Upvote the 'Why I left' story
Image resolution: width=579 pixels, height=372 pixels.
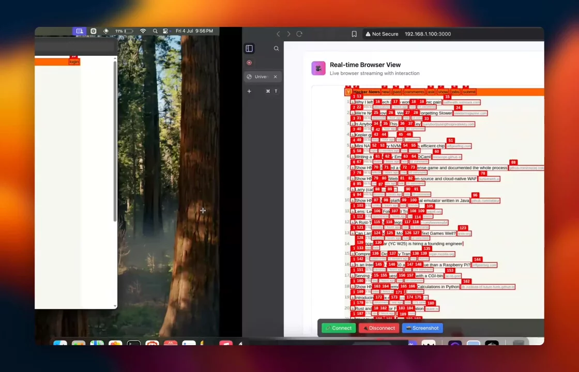[x=352, y=102]
